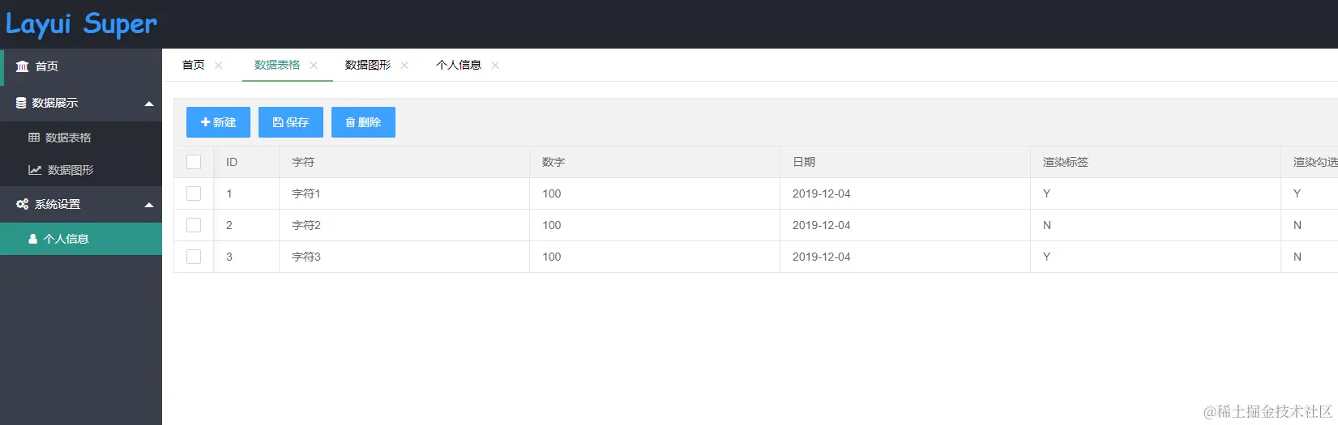Switch to the 数据表格 tab
Screen dimensions: 1338x425
click(x=277, y=65)
